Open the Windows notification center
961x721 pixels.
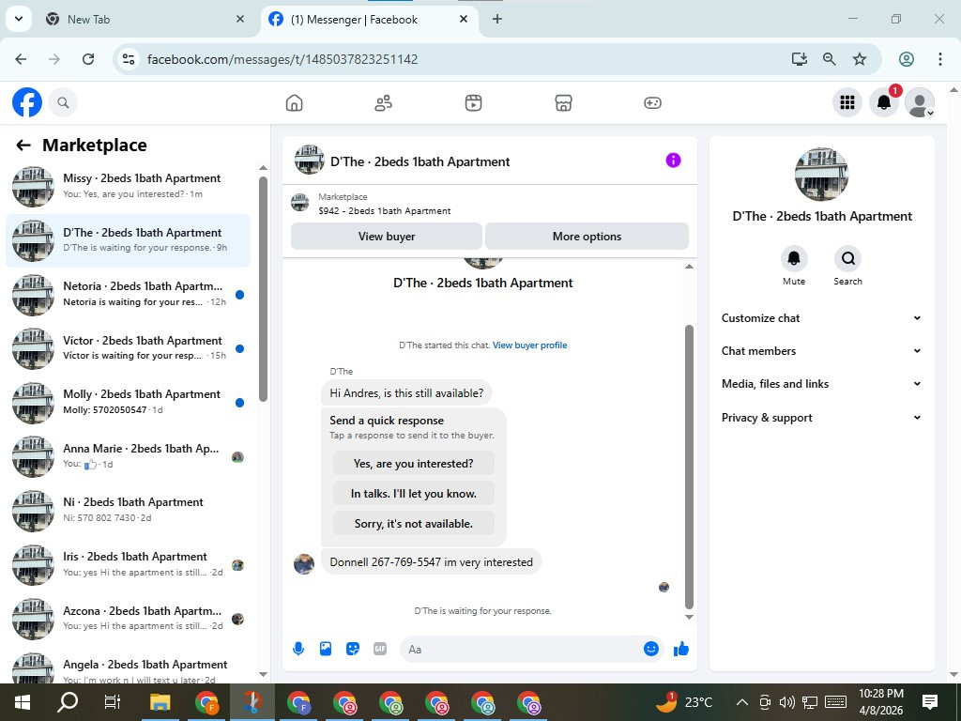930,702
